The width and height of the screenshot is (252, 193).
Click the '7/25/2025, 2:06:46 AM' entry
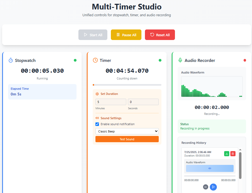[x=198, y=152]
